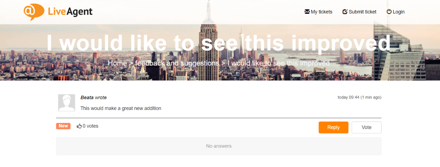Click the orange New status badge
Viewport: 440px width, 167px height.
[63, 126]
